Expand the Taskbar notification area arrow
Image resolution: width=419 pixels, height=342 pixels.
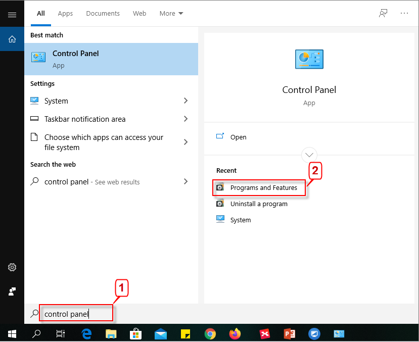click(185, 119)
